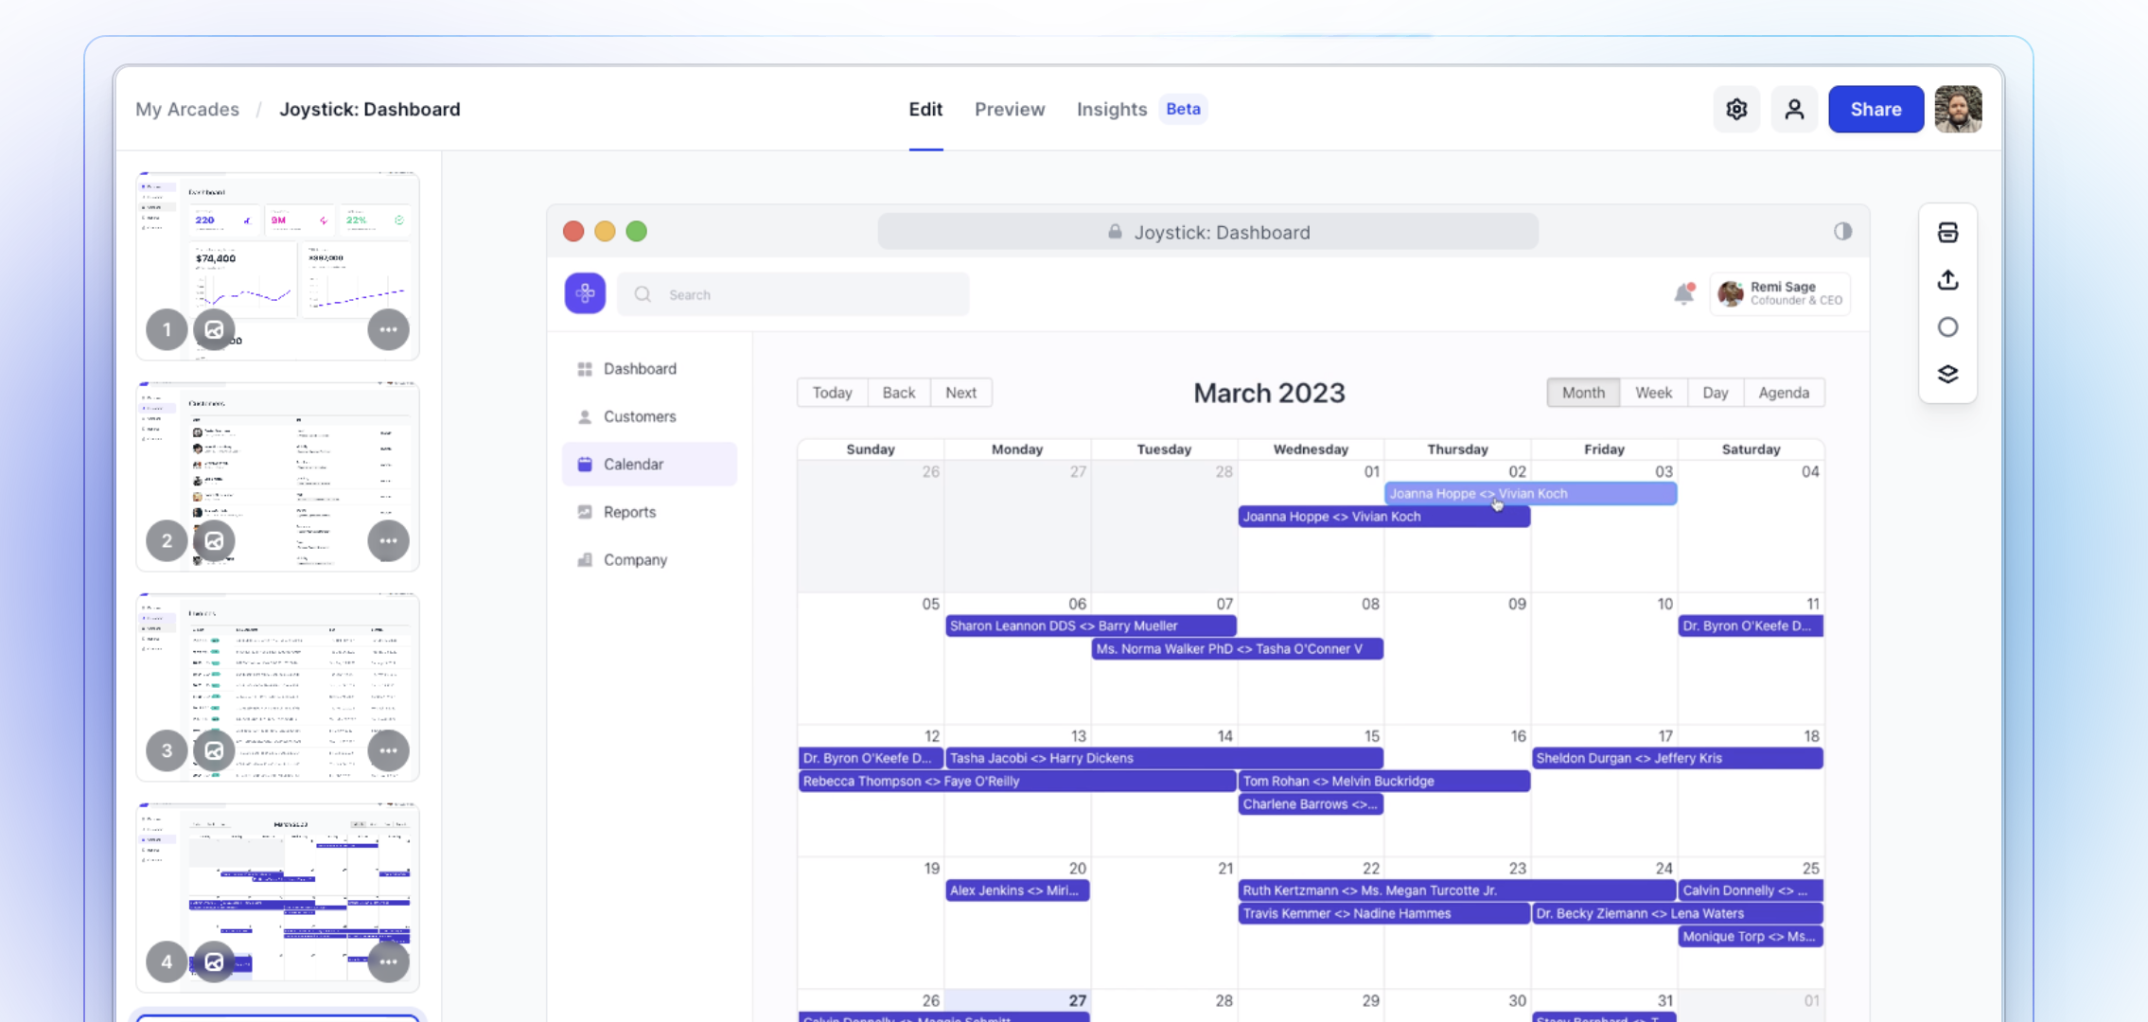Open image icon on step 1 thumbnail

[214, 330]
